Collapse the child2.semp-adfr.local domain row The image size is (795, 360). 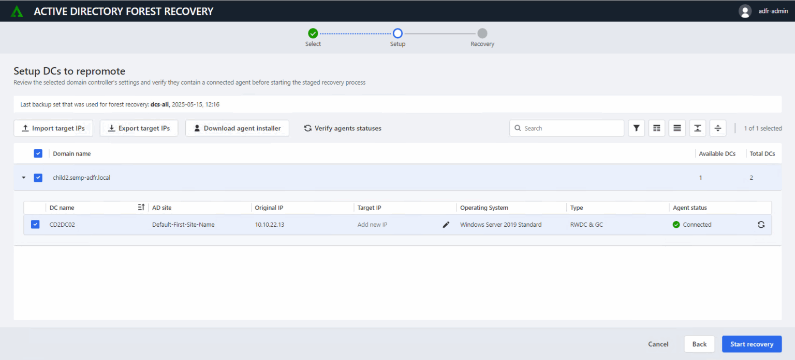[x=23, y=177]
